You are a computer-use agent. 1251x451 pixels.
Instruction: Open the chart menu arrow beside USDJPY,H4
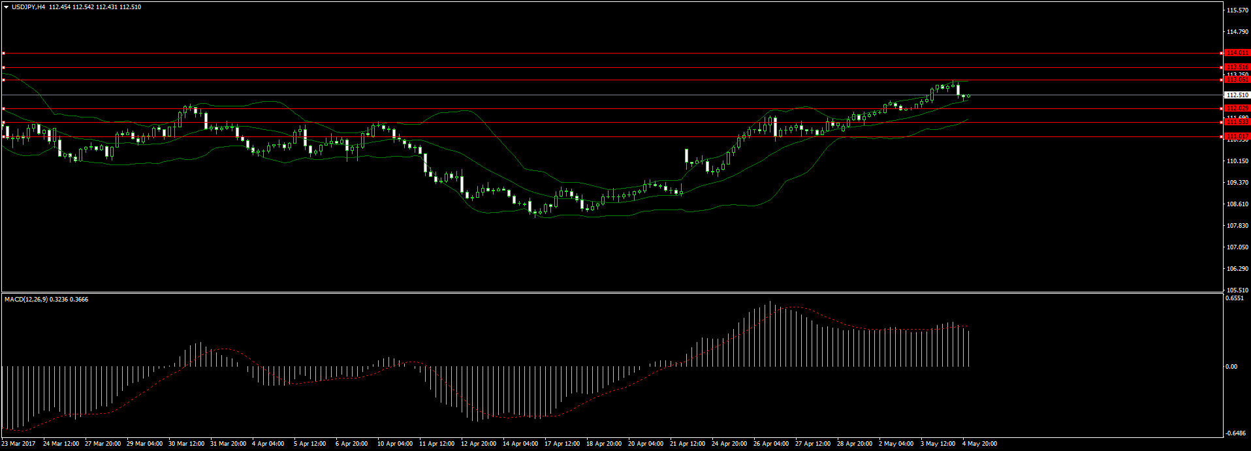(x=6, y=7)
